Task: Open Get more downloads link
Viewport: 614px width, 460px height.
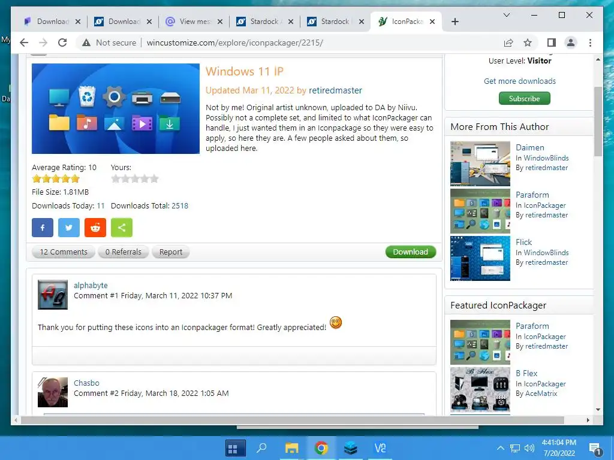Action: click(520, 81)
